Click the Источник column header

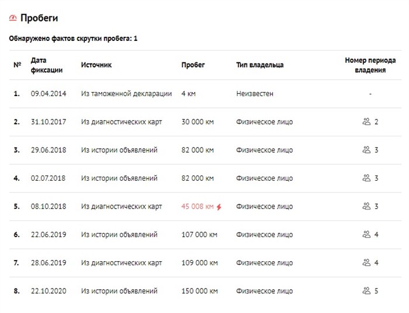coord(96,65)
